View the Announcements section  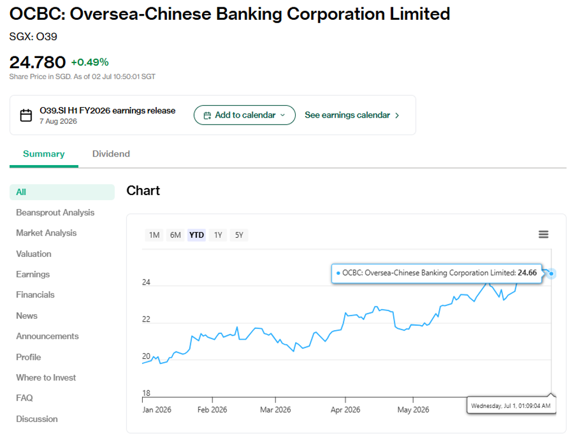pos(47,336)
